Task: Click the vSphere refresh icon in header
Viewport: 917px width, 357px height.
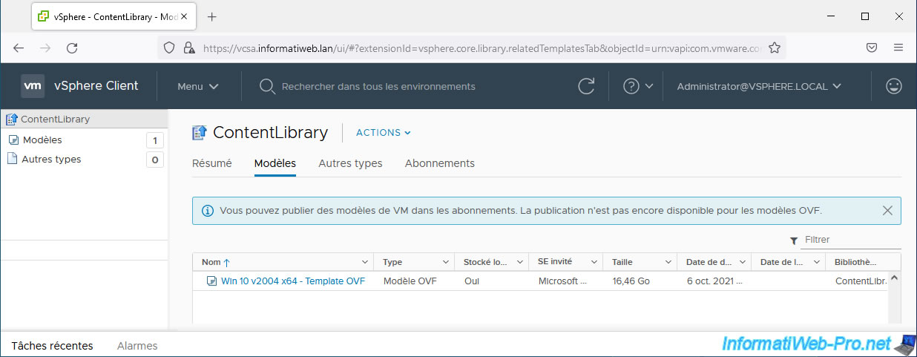Action: coord(586,86)
